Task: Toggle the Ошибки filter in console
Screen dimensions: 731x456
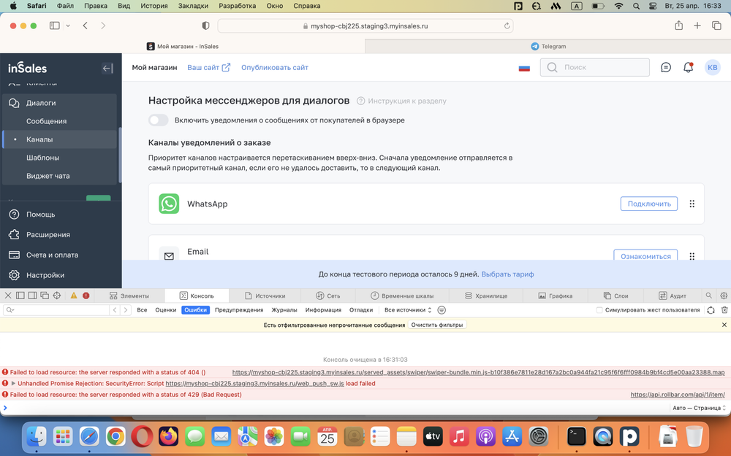Action: click(x=194, y=309)
